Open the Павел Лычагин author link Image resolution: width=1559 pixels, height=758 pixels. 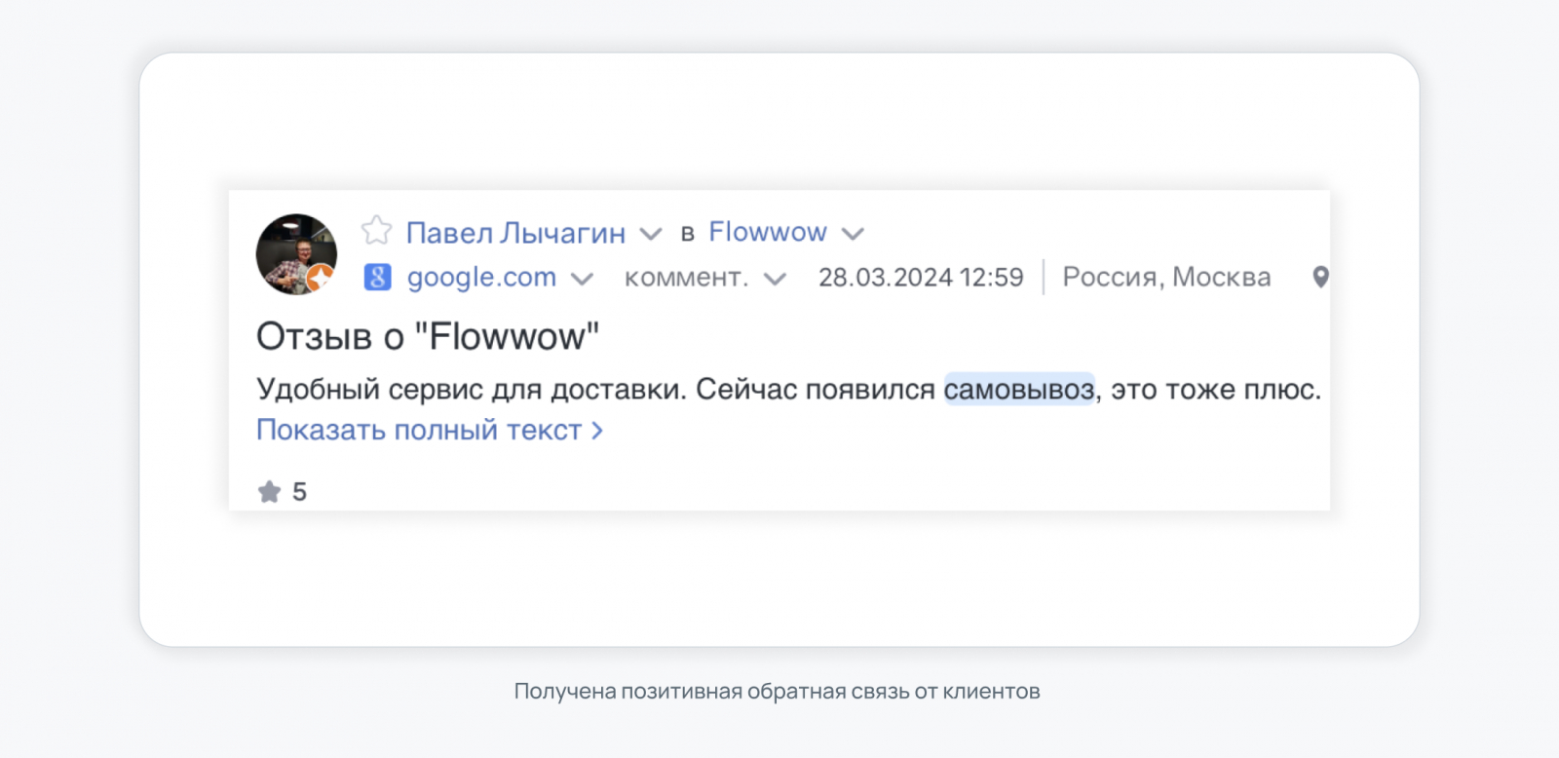[x=515, y=233]
